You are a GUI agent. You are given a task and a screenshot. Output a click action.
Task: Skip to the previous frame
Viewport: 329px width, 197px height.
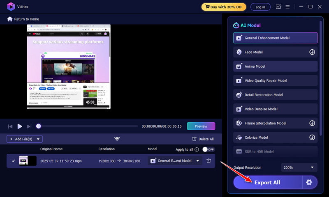click(x=10, y=126)
